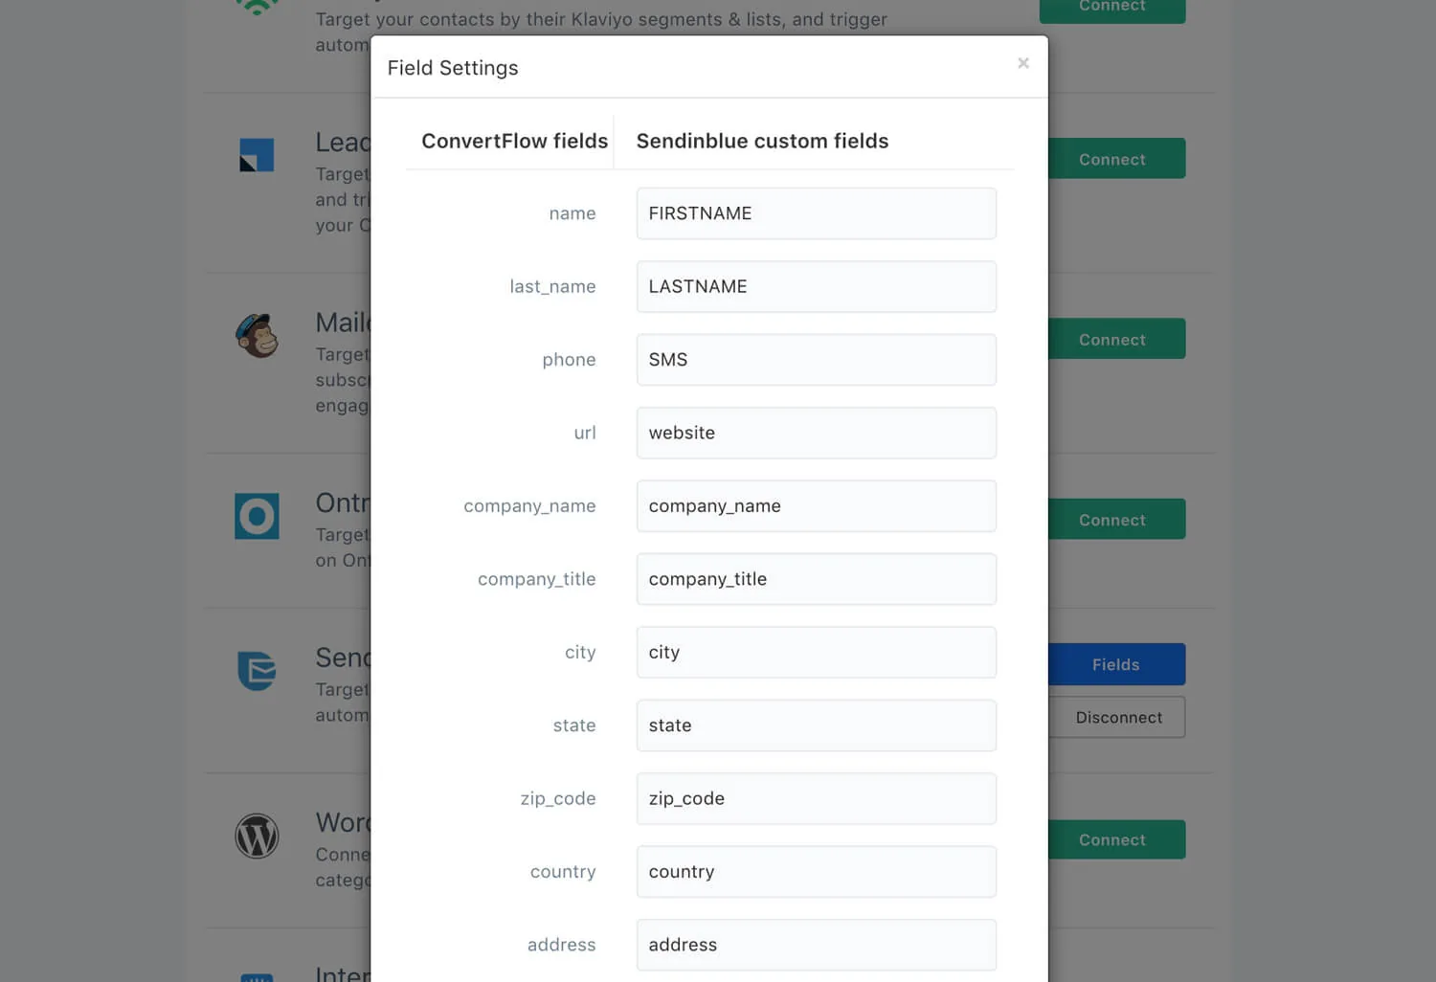Click the Mailchimp monkey logo icon
Viewport: 1436px width, 982px height.
click(x=257, y=336)
